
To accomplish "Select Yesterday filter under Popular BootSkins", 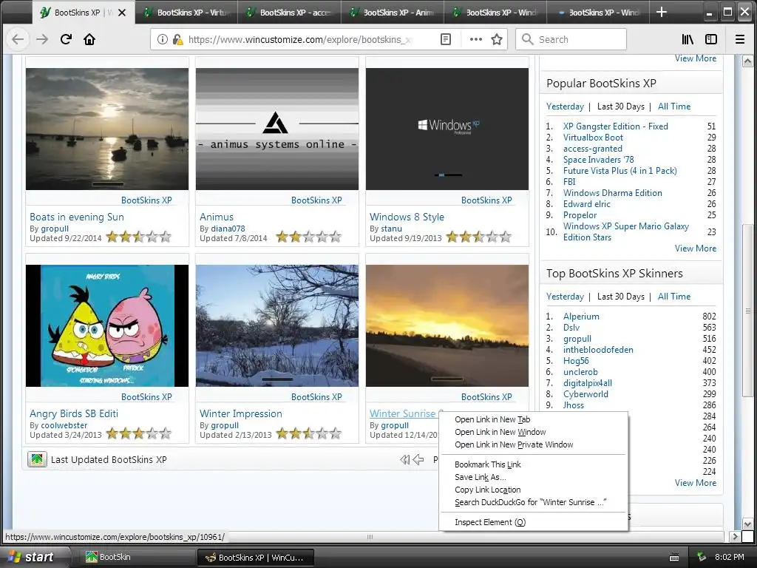I will (565, 106).
